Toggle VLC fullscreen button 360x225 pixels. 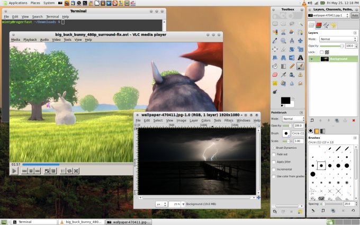(47, 171)
